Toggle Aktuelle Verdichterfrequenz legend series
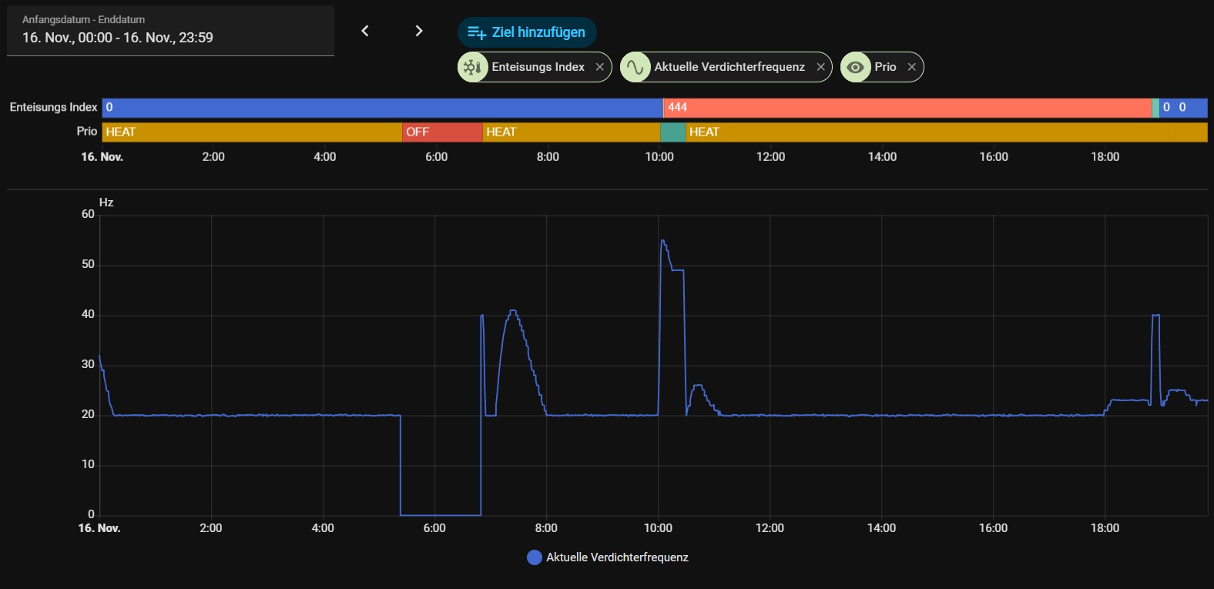The height and width of the screenshot is (589, 1214). (x=616, y=557)
